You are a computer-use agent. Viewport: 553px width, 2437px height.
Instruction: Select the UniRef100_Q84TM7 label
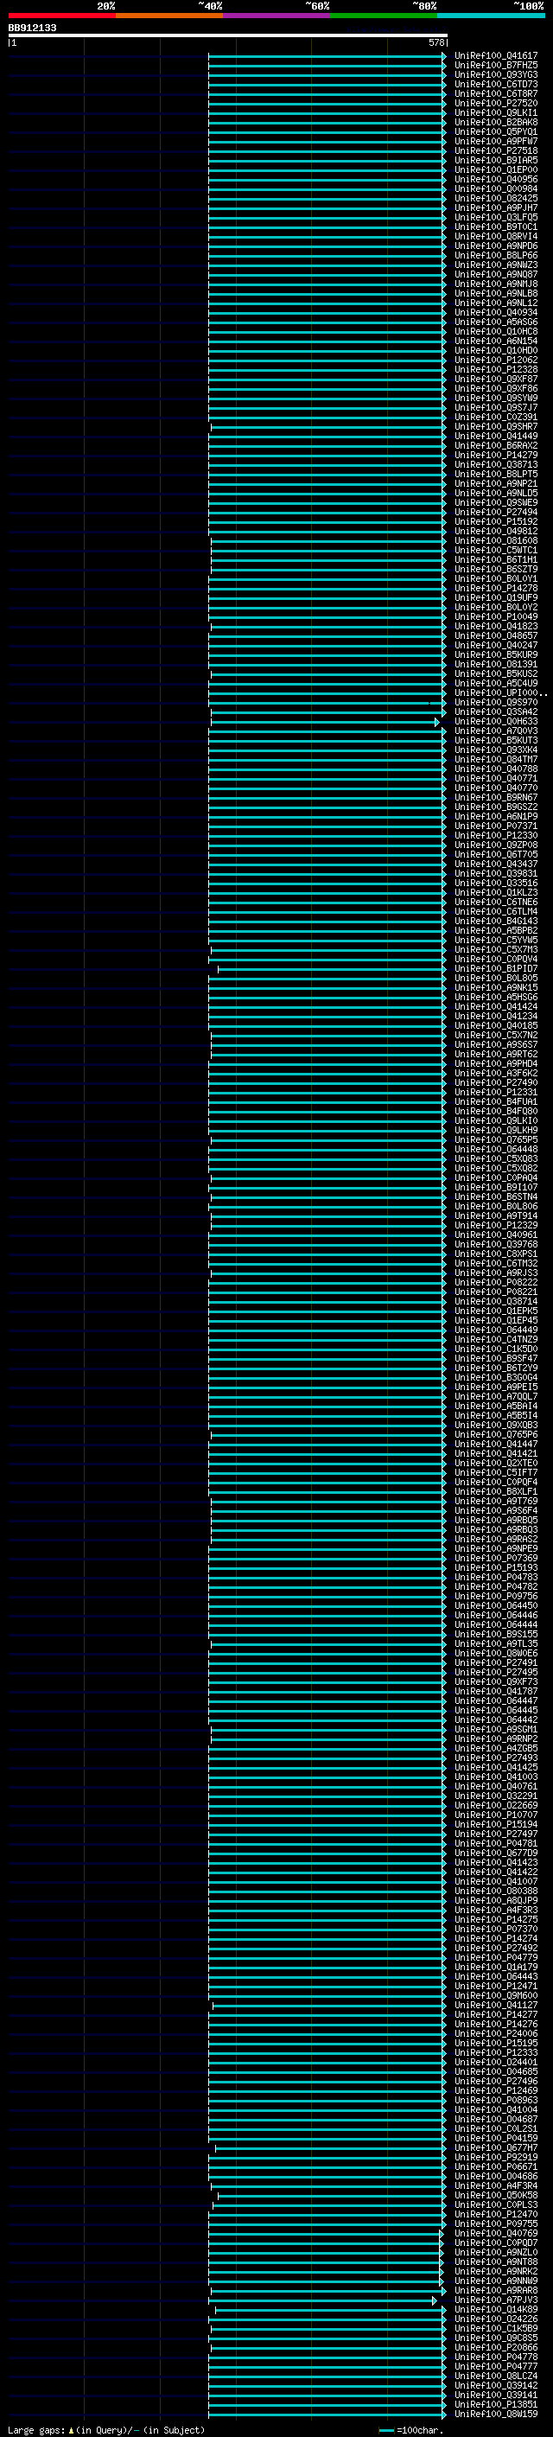pyautogui.click(x=496, y=759)
